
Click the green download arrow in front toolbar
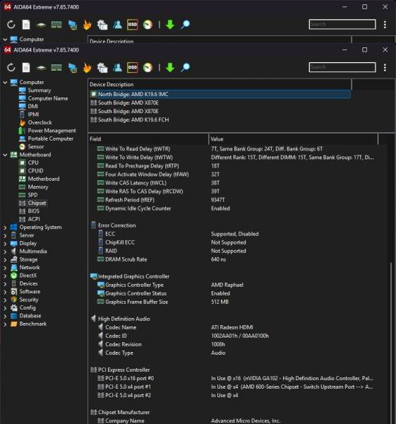point(170,68)
